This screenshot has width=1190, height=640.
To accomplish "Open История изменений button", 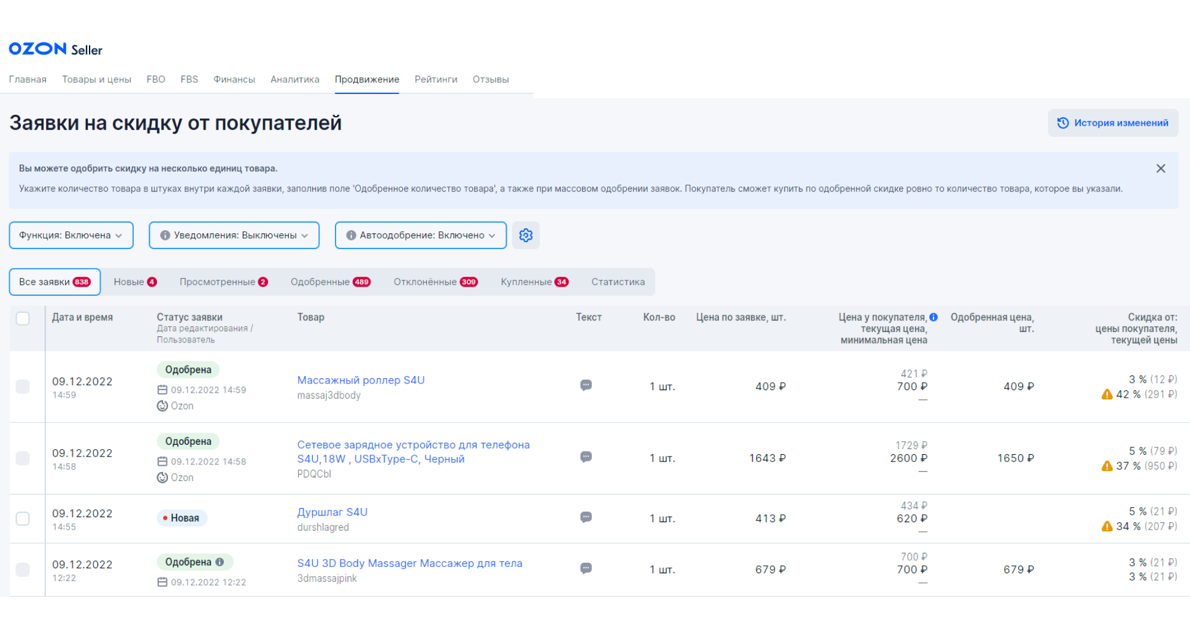I will [x=1113, y=123].
